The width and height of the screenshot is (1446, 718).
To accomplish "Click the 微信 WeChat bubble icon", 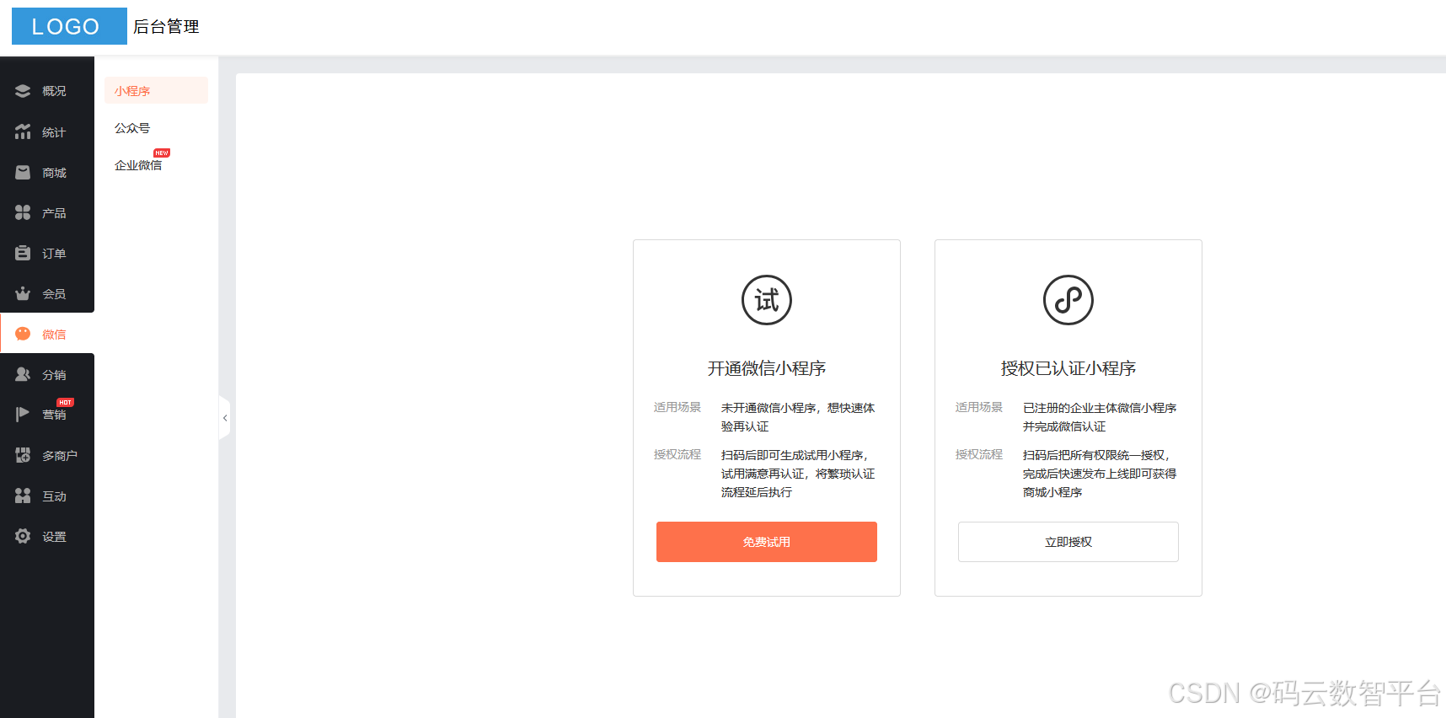I will coord(23,334).
